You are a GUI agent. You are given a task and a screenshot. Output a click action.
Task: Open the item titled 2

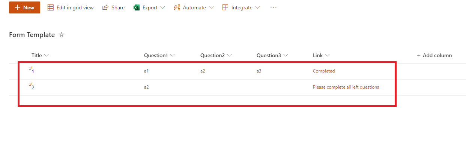pyautogui.click(x=33, y=87)
